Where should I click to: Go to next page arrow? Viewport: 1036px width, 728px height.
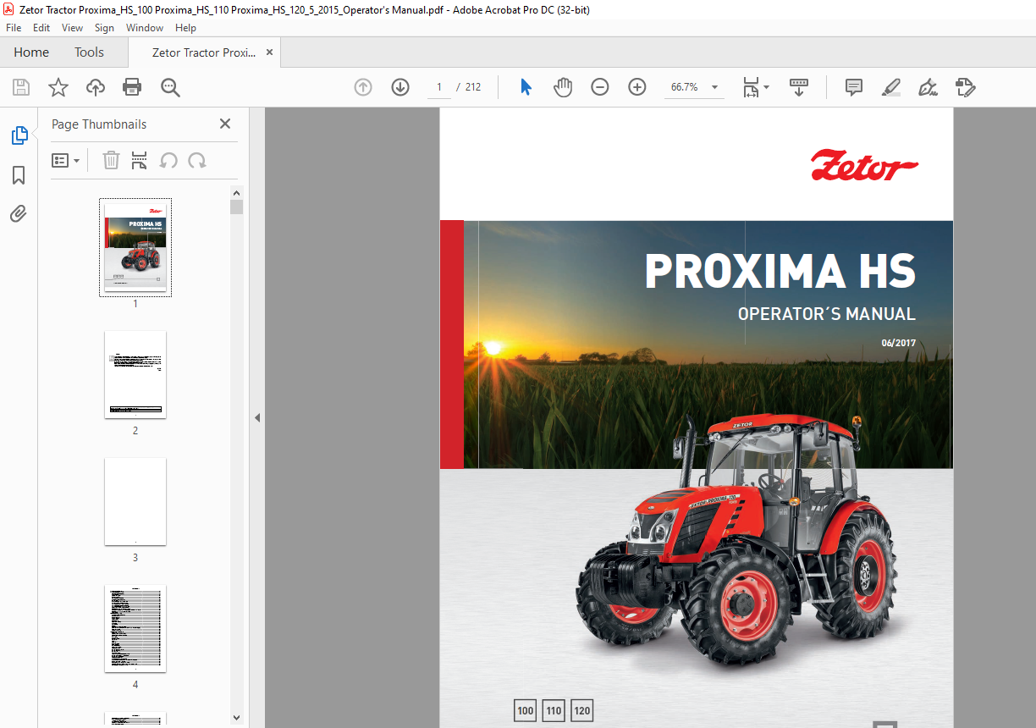point(400,87)
